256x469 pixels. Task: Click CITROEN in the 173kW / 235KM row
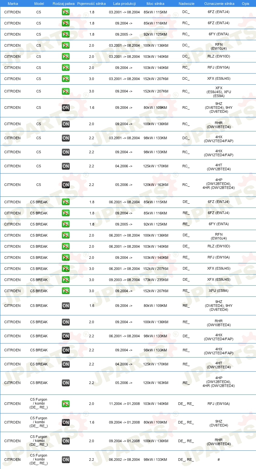click(x=12, y=280)
